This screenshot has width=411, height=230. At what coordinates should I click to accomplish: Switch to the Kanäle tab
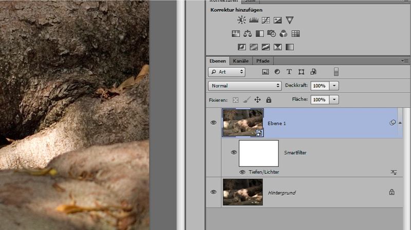(240, 60)
